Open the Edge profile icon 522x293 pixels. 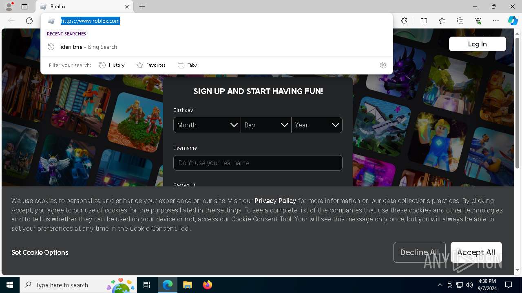pyautogui.click(x=9, y=7)
